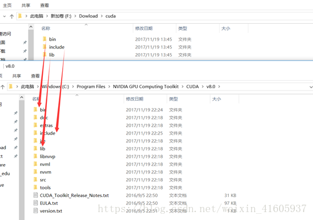Sort by 大小 column in cuda window
Screen dimensions: 313x220
(x=226, y=28)
